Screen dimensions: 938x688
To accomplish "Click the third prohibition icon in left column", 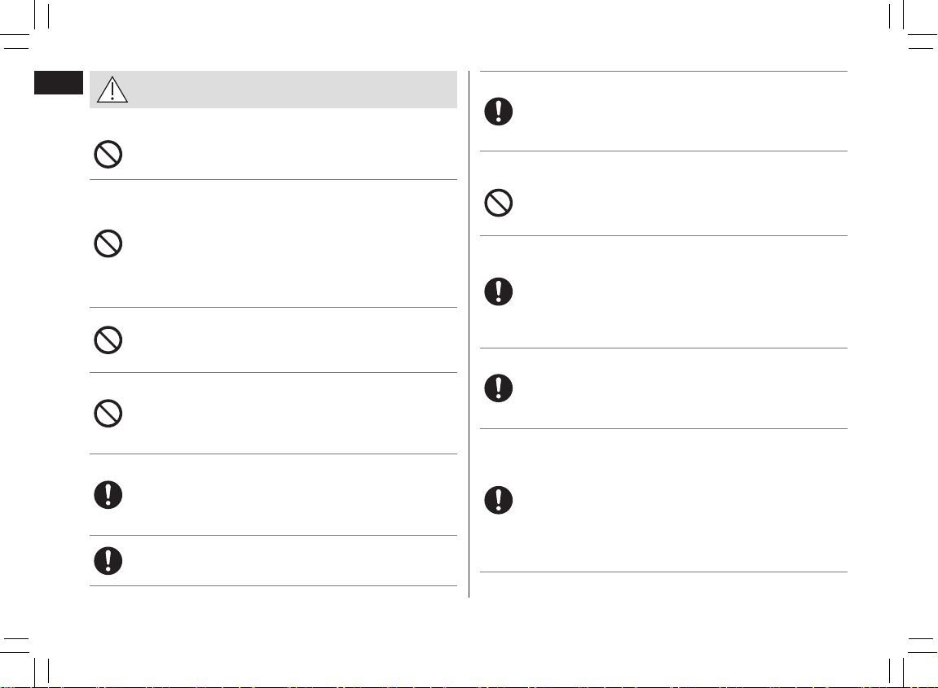I will point(108,340).
